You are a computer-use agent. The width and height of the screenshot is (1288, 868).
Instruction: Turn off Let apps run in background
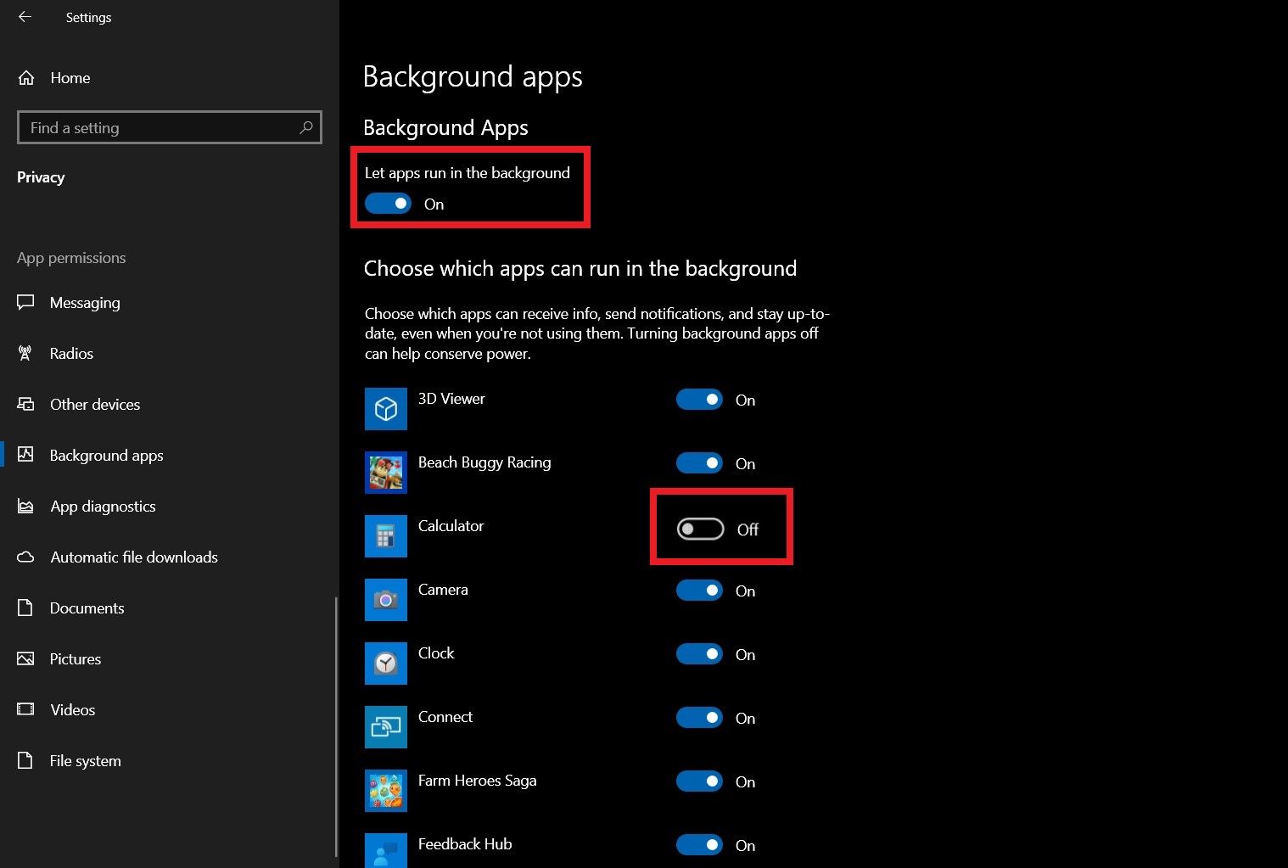[x=388, y=204]
